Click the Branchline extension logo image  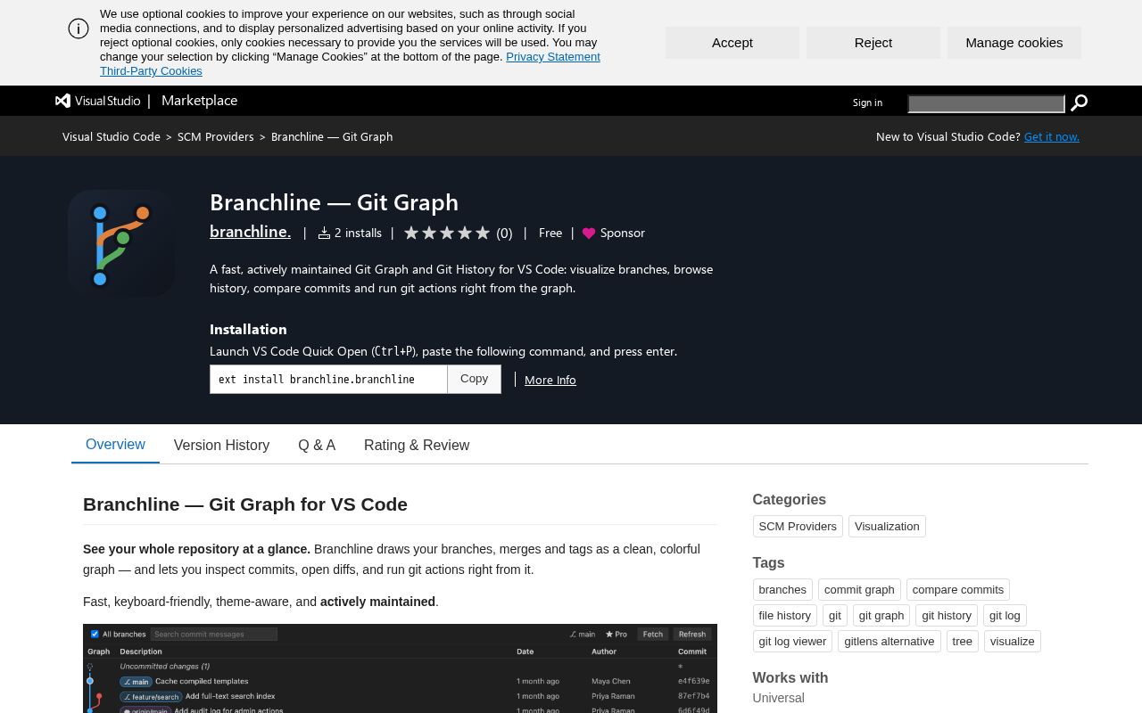[x=121, y=243]
